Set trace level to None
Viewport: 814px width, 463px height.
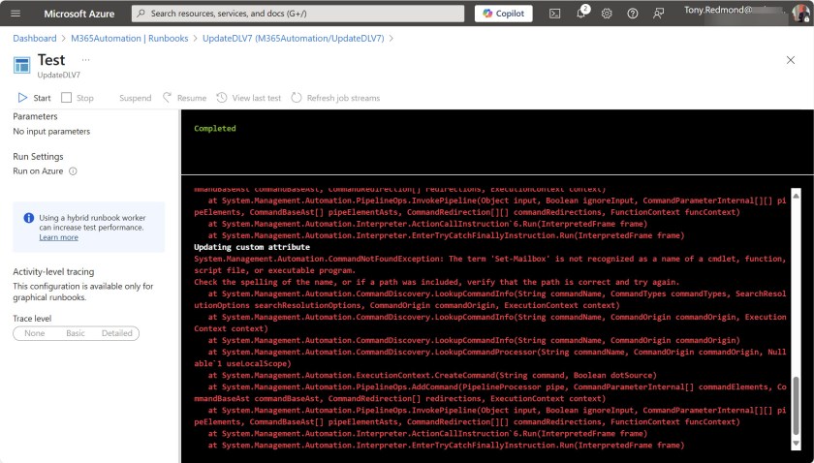(34, 333)
